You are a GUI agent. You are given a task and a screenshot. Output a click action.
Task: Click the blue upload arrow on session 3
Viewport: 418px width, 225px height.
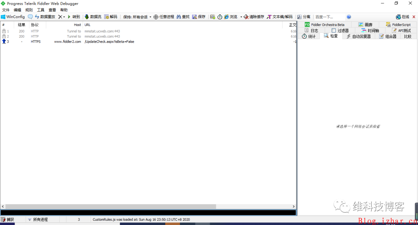point(4,41)
